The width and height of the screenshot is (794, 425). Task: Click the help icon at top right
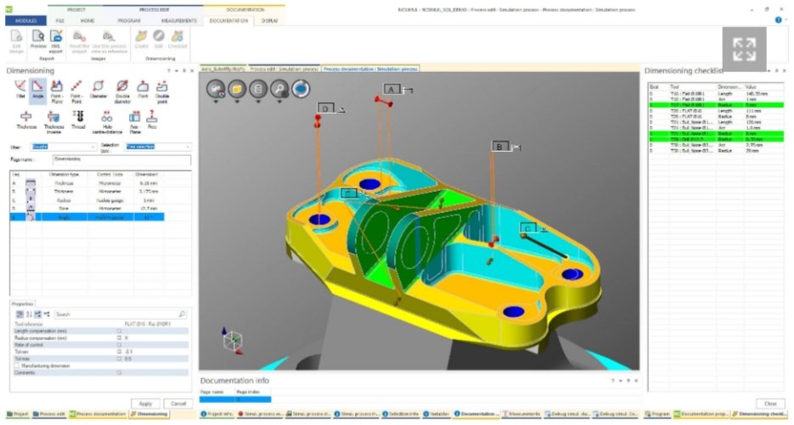coord(779,20)
